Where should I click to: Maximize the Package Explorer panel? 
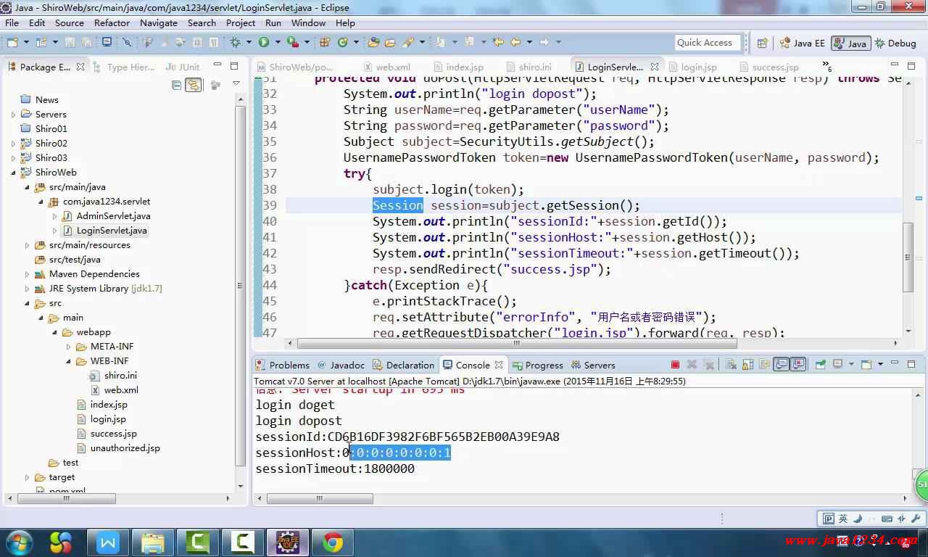coord(233,66)
